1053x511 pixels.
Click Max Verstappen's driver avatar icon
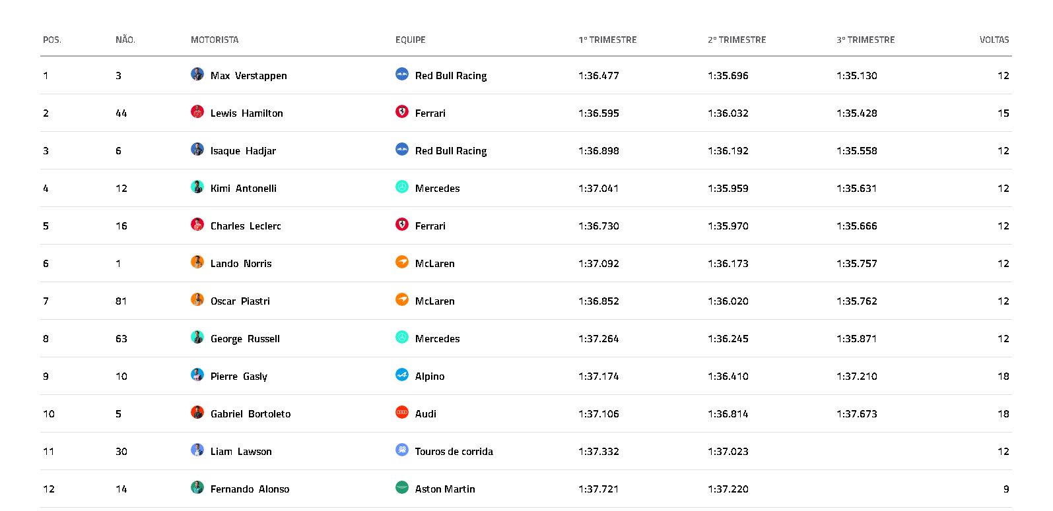[x=197, y=74]
